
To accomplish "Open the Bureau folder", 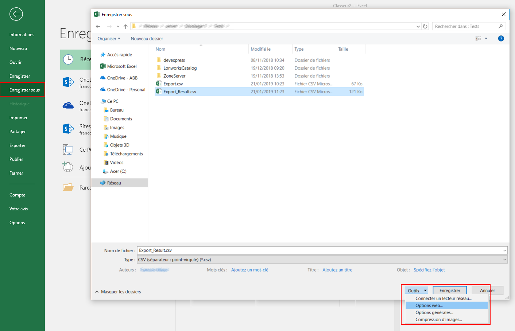I will [x=117, y=110].
